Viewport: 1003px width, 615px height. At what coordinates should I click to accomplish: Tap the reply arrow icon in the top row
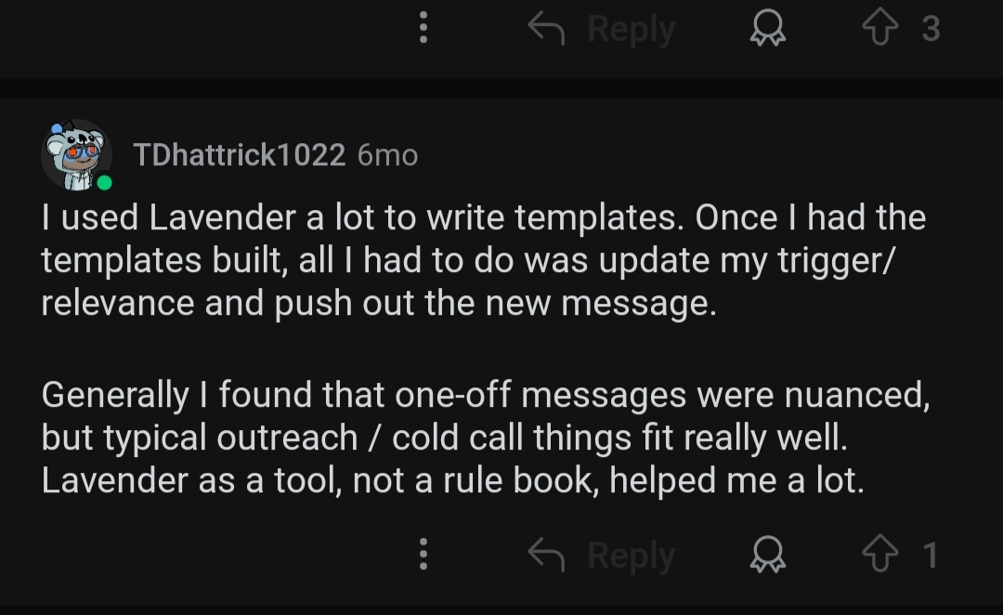(x=546, y=29)
